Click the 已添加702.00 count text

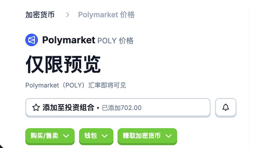122,108
